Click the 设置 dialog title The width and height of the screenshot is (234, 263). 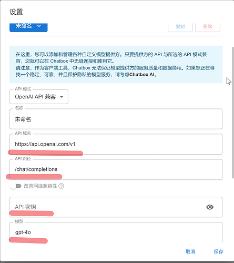coord(16,12)
